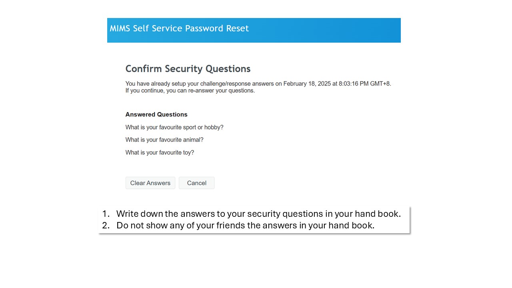Select the favourite sport or hobby question

(174, 127)
